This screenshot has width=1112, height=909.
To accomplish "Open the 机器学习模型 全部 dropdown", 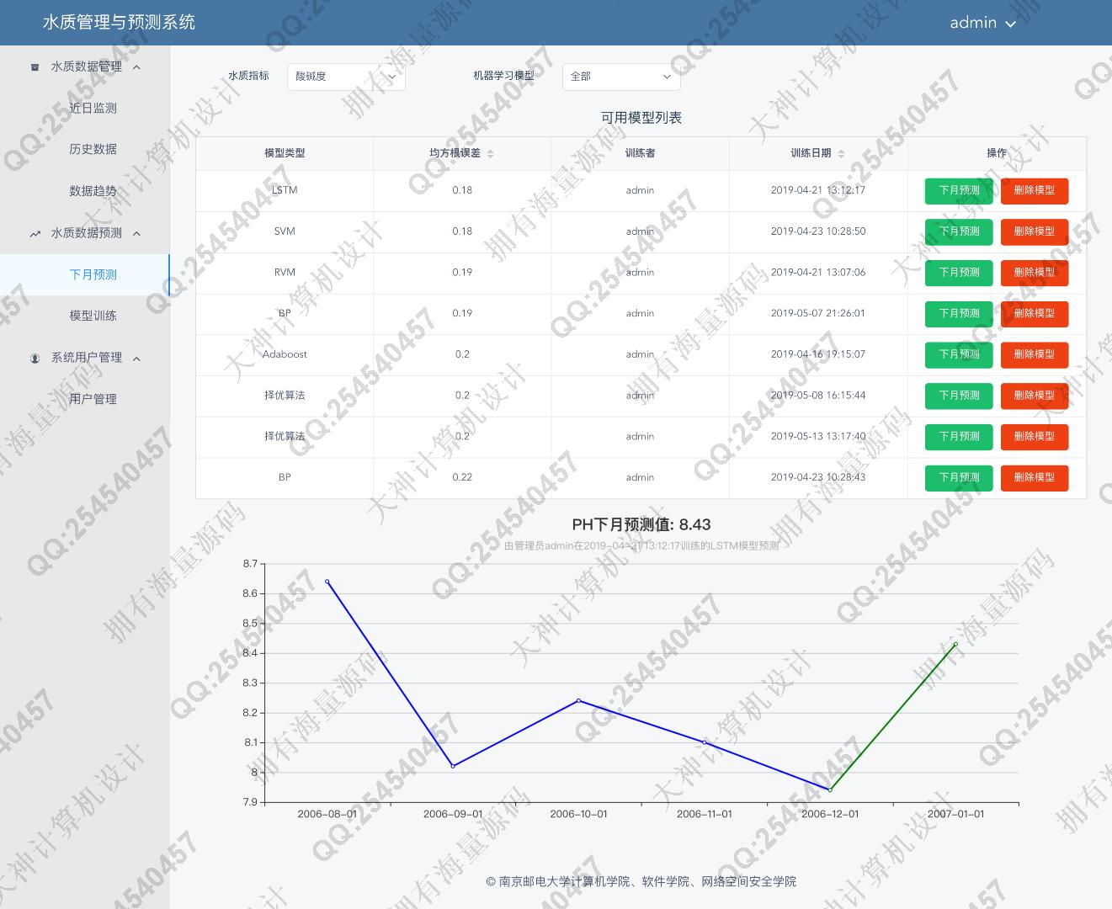I will (x=621, y=77).
